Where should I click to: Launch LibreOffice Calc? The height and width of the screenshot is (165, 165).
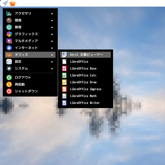pos(86,75)
